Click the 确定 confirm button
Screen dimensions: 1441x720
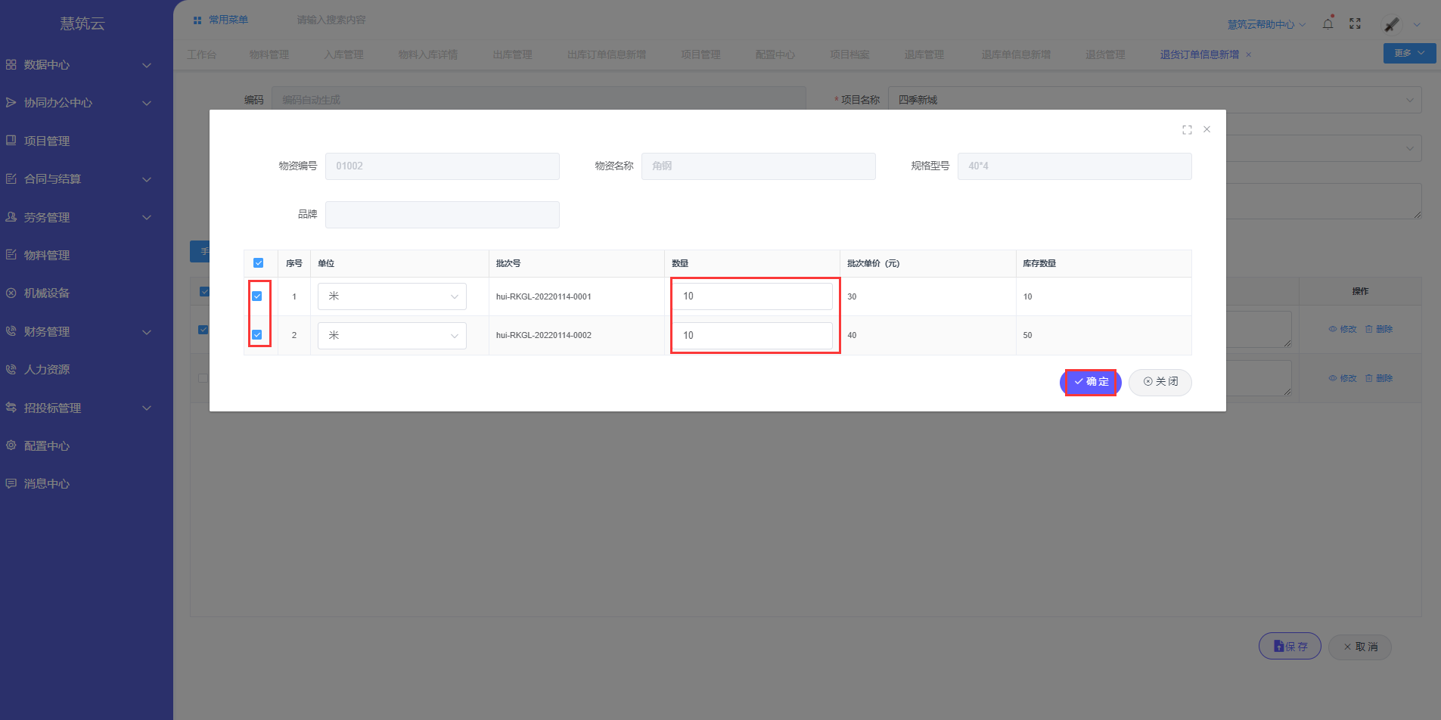pos(1090,382)
